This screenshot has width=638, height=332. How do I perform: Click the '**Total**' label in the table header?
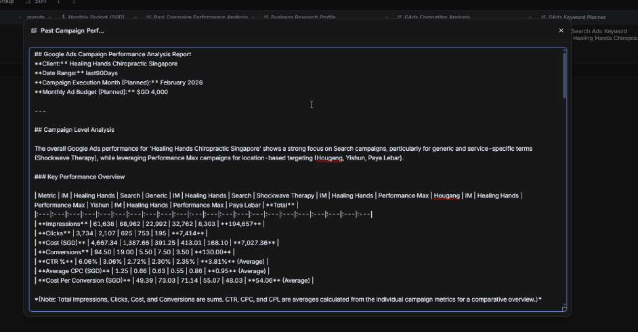point(280,205)
